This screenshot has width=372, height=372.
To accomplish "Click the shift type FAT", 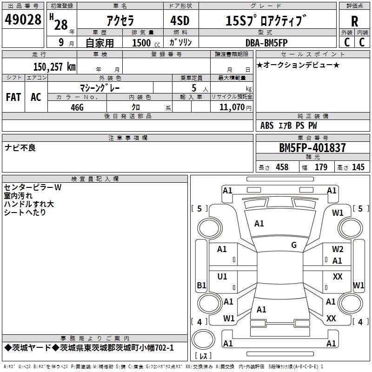I will coord(13,97).
